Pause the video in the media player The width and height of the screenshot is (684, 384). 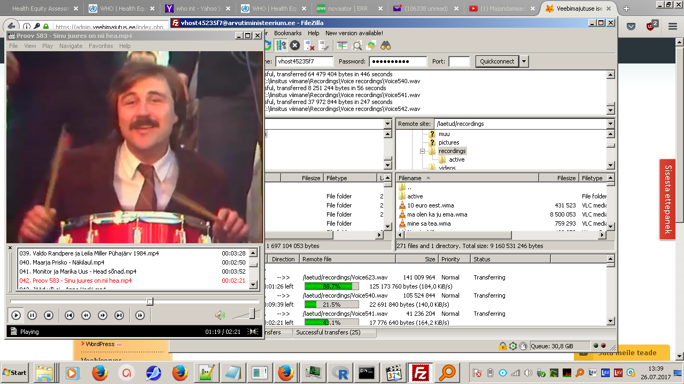(32, 315)
